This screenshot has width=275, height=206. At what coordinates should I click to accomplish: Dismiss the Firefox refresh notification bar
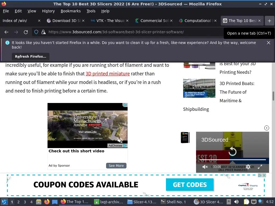click(268, 43)
